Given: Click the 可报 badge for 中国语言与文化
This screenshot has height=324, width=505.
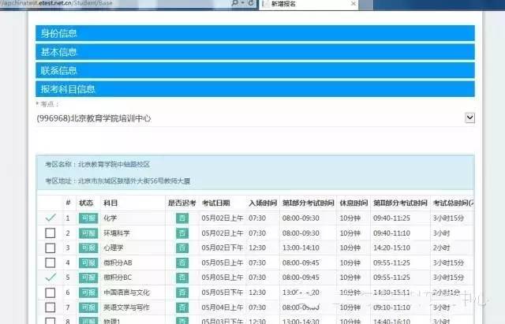Looking at the screenshot, I should tap(87, 292).
